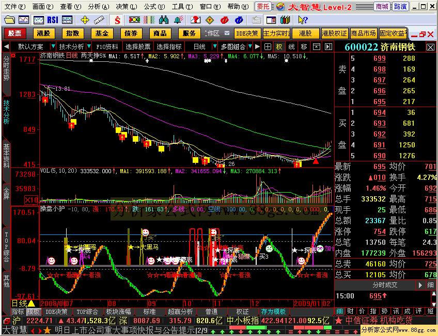Expand the 多图组合 dropdown arrow
Image resolution: width=438 pixels, height=336 pixels.
tap(250, 46)
